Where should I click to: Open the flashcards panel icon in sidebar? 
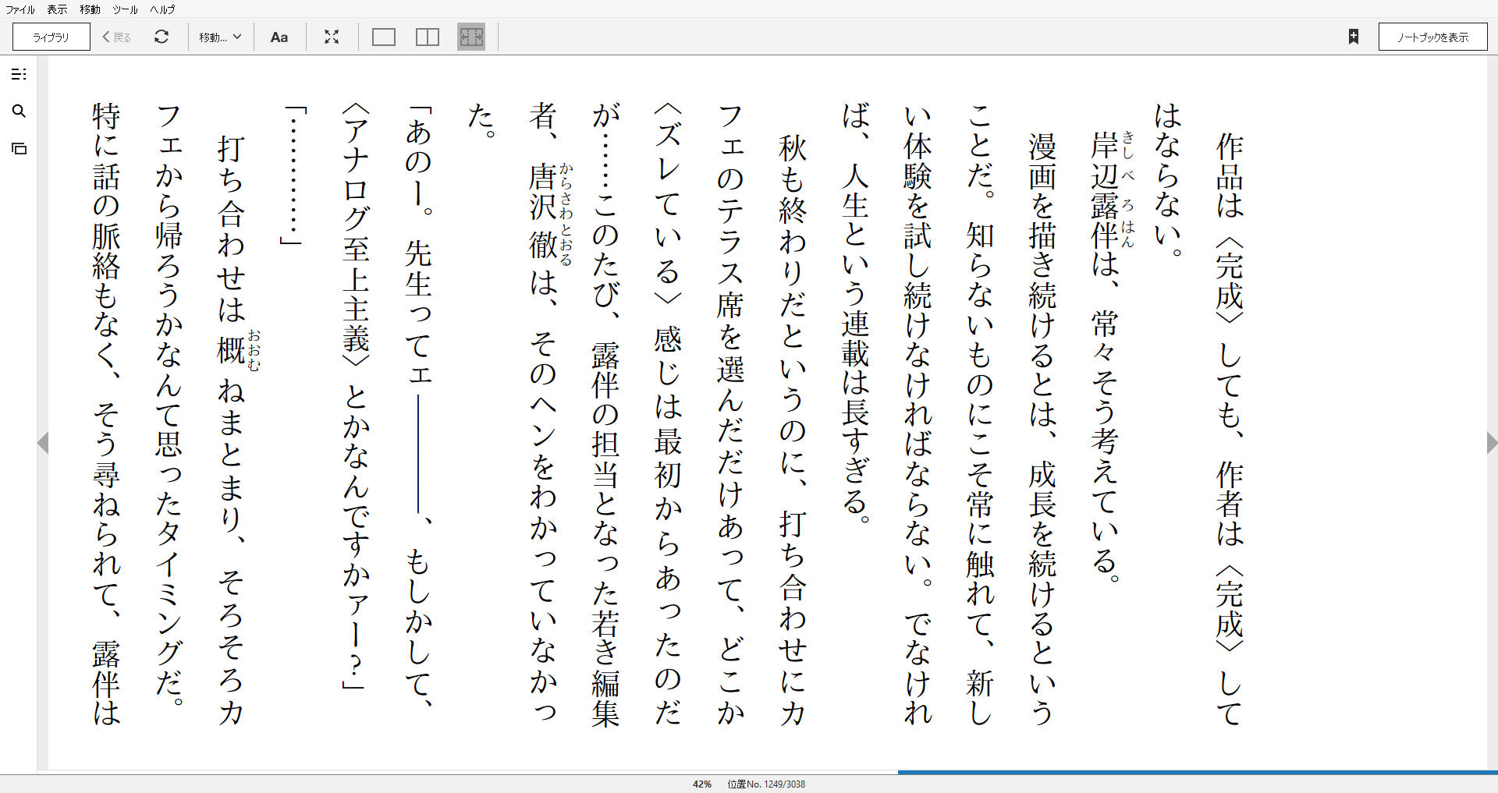pyautogui.click(x=20, y=147)
